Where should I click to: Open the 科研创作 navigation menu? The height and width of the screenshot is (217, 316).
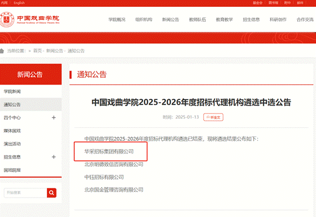pyautogui.click(x=278, y=19)
